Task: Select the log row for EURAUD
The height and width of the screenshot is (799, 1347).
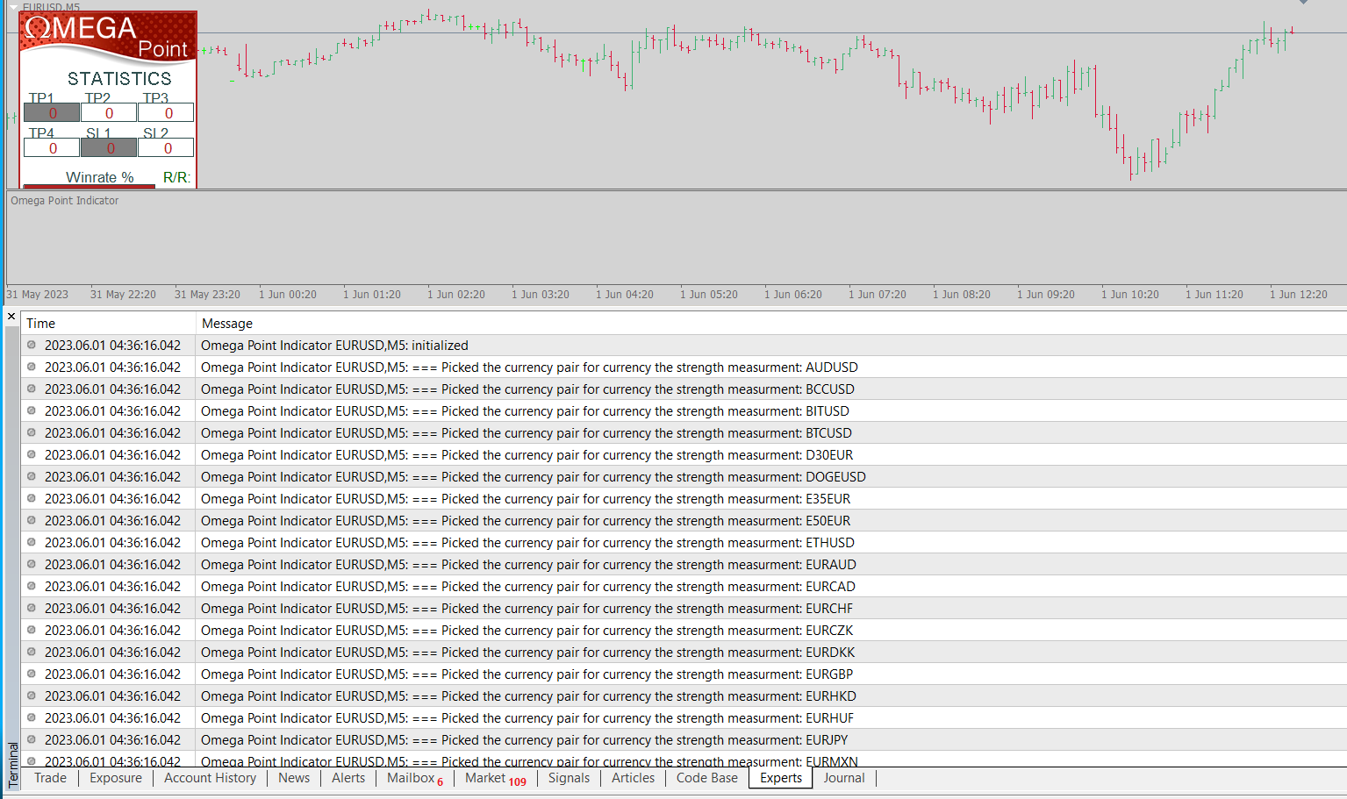Action: click(684, 565)
